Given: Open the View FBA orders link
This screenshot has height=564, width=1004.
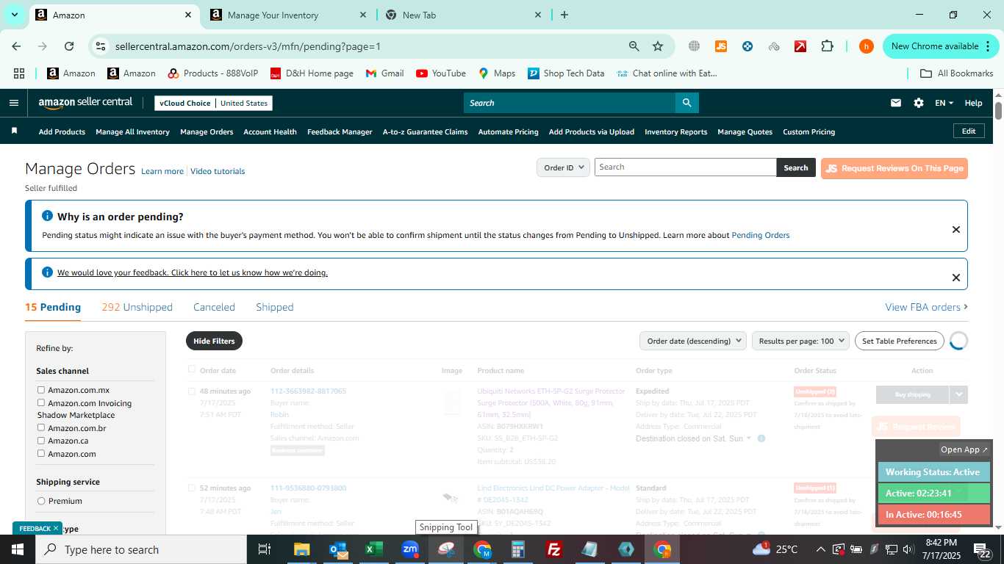Looking at the screenshot, I should pos(926,307).
